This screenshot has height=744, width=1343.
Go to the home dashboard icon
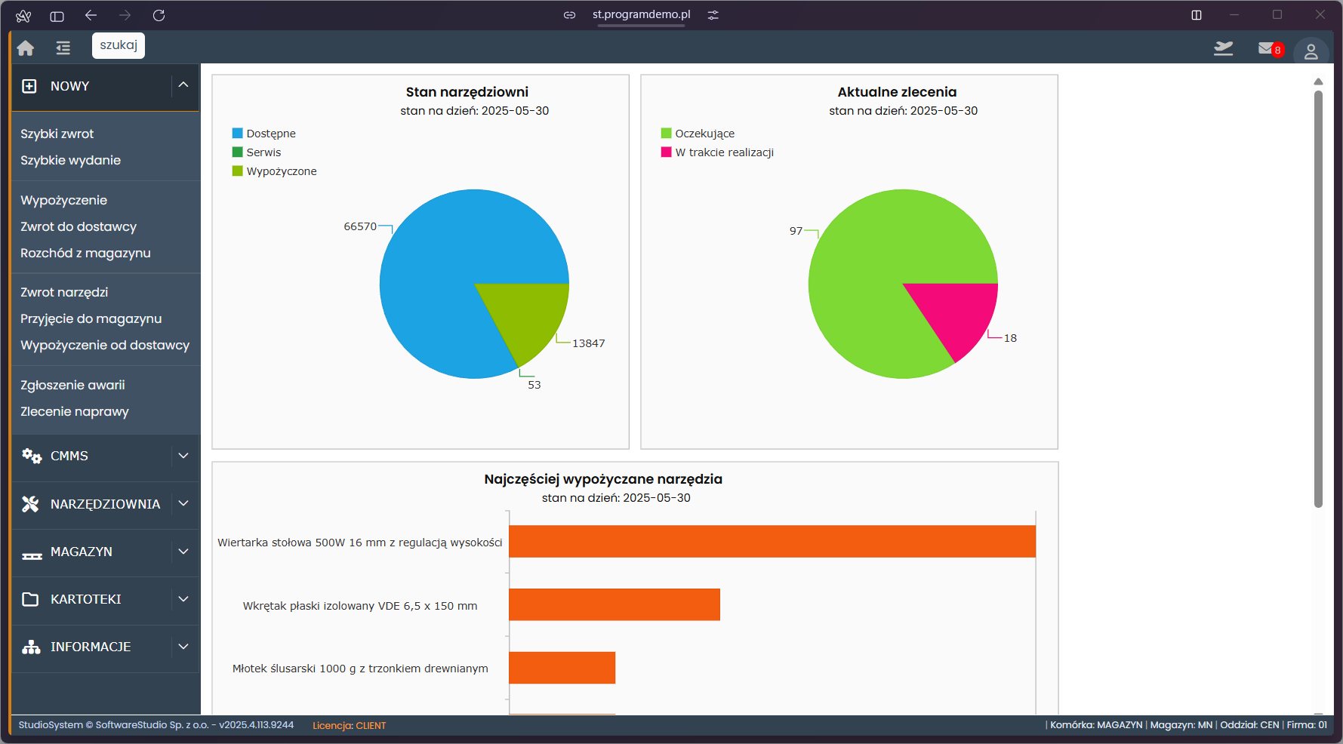26,48
